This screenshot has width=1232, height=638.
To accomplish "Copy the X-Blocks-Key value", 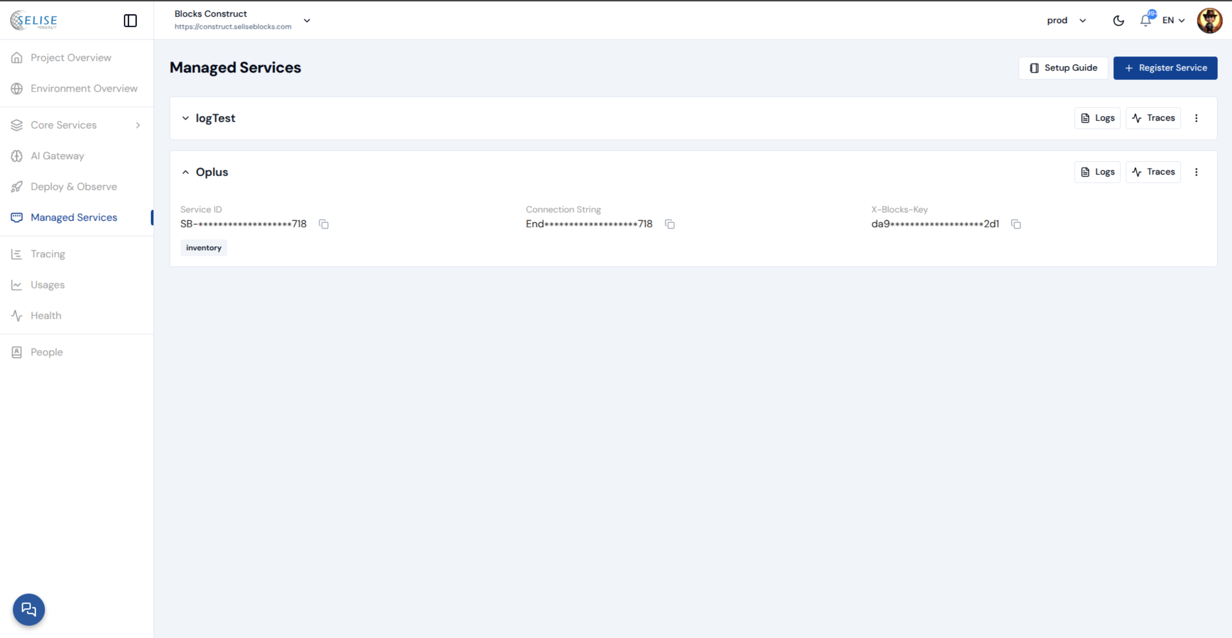I will [x=1016, y=224].
